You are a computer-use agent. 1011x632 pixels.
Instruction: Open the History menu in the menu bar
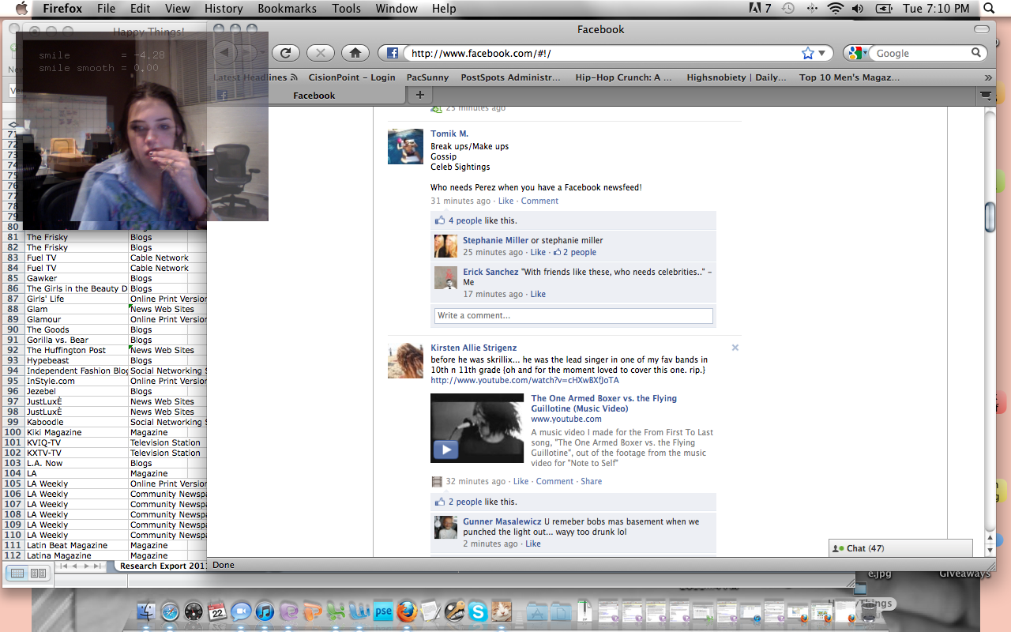(224, 9)
